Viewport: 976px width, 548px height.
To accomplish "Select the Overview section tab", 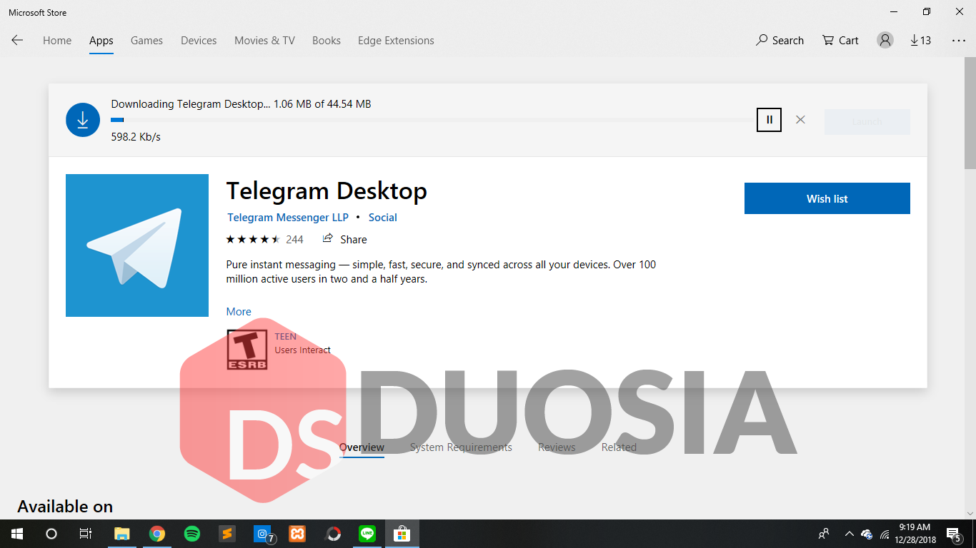I will [x=362, y=447].
